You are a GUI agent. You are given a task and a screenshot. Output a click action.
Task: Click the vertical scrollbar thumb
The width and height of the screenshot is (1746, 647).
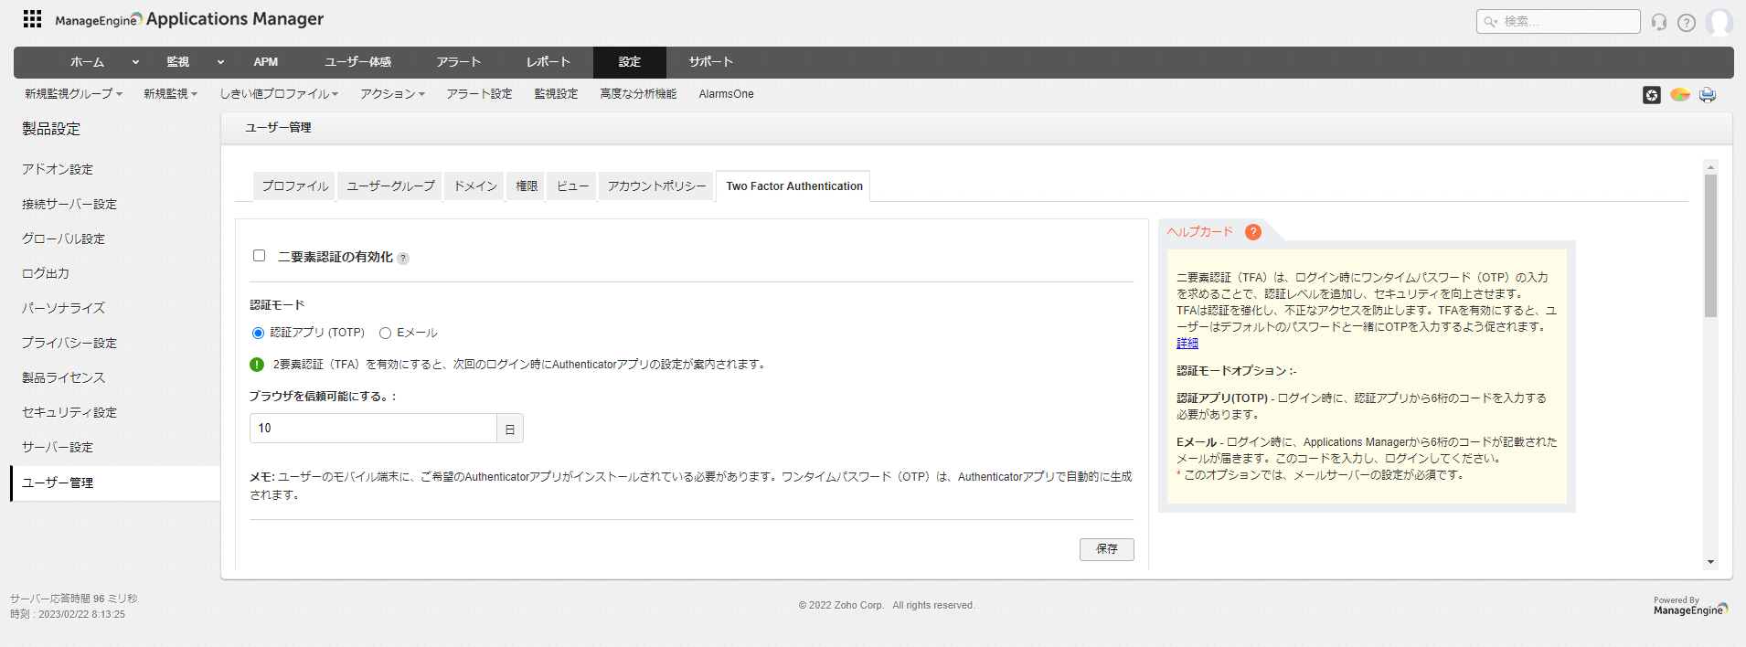click(1710, 246)
